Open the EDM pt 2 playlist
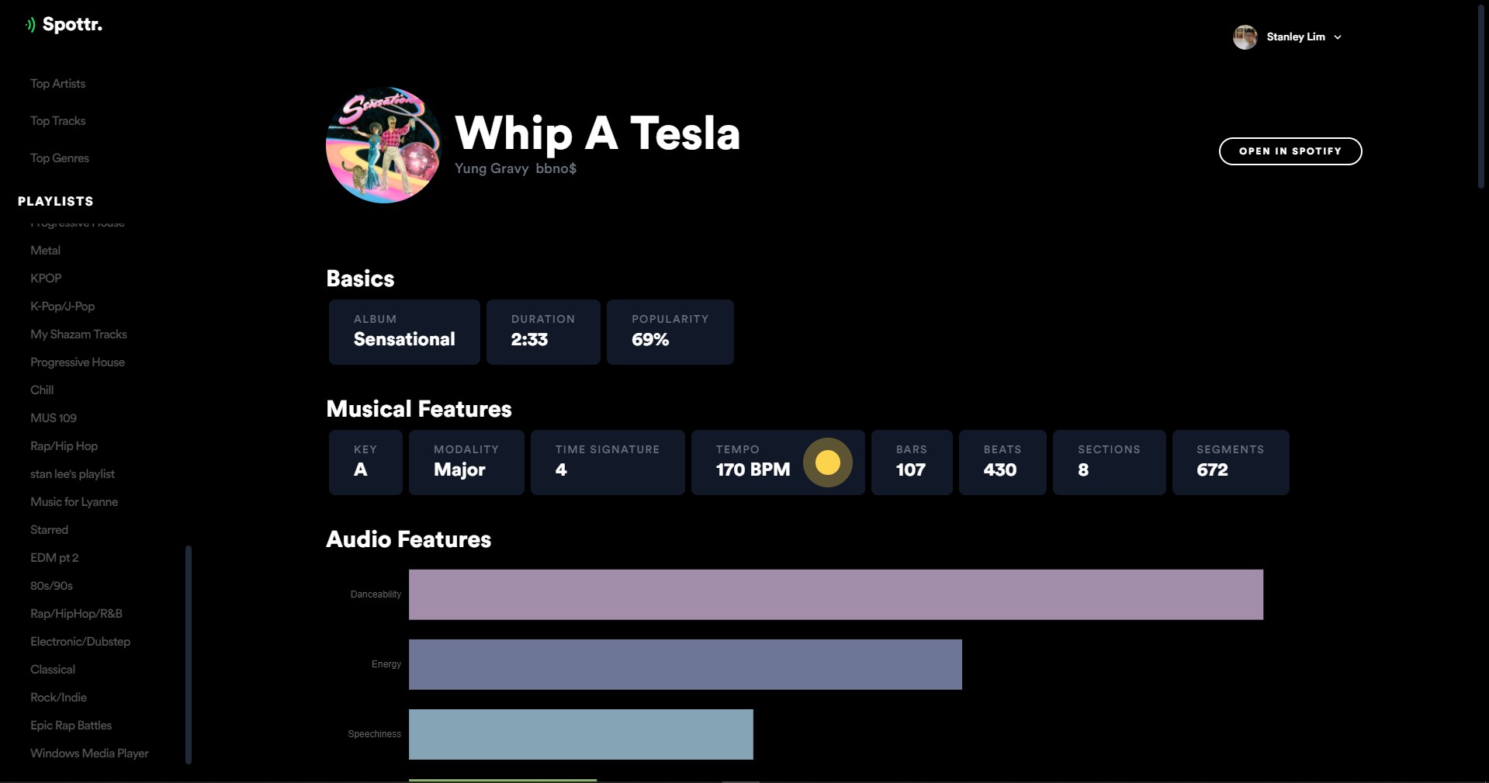Image resolution: width=1489 pixels, height=783 pixels. click(x=54, y=558)
